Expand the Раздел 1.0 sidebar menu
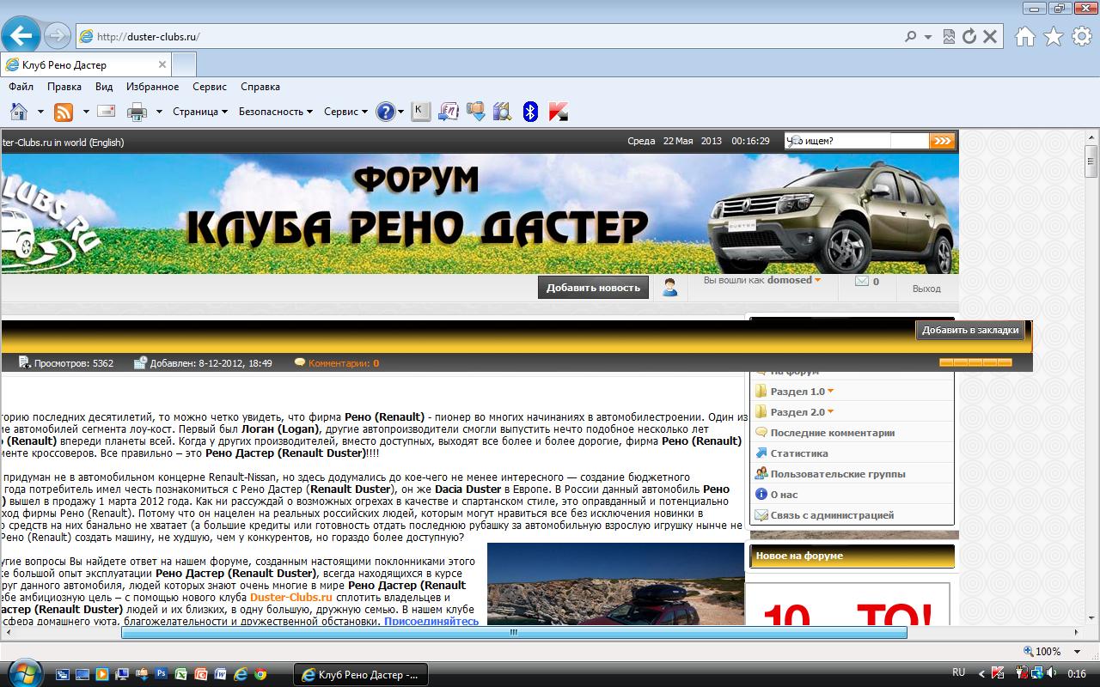The height and width of the screenshot is (687, 1100). (x=798, y=392)
